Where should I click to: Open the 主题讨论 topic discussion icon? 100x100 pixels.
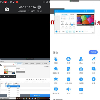(x=56, y=69)
